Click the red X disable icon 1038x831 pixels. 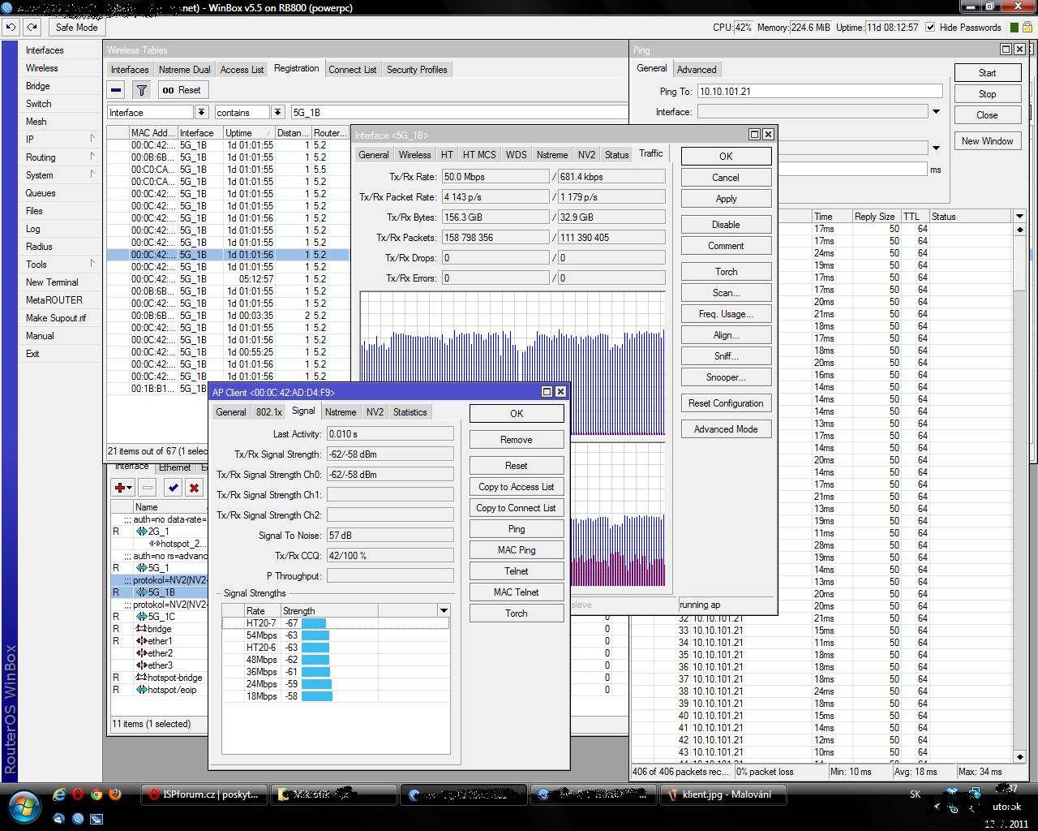[194, 488]
